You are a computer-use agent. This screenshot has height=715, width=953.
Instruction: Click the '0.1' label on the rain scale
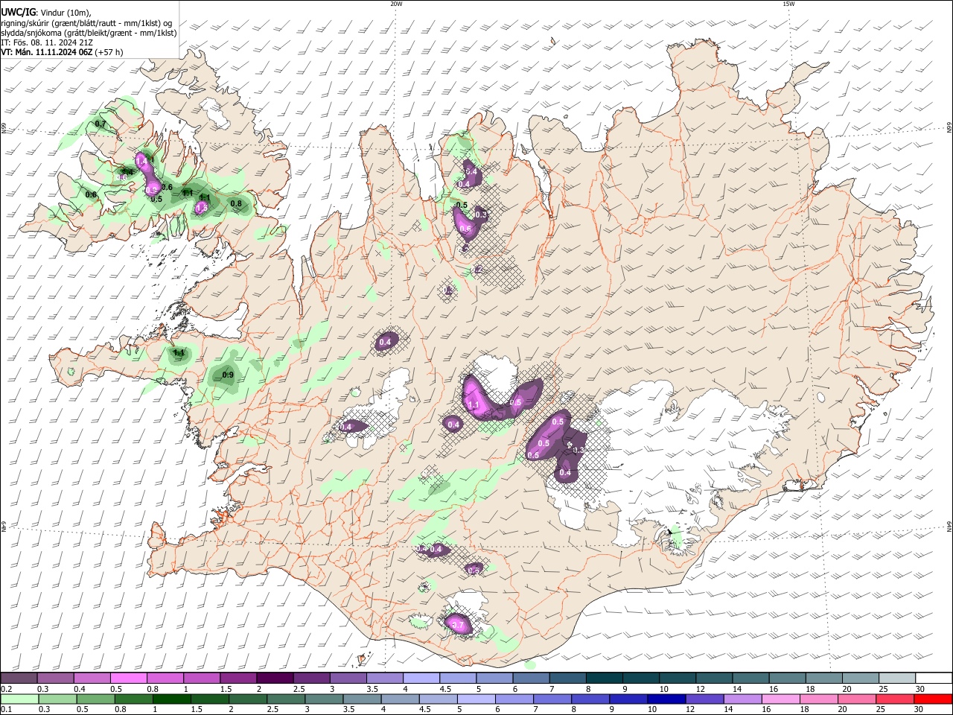click(x=5, y=709)
